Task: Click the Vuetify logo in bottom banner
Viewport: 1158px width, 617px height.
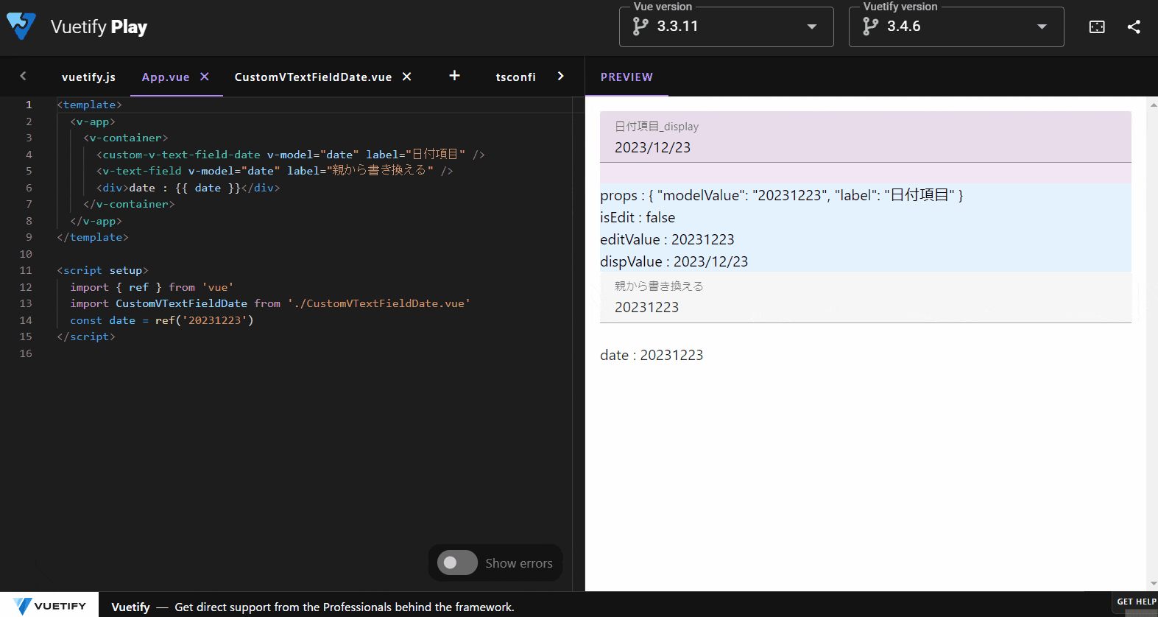Action: pos(49,606)
